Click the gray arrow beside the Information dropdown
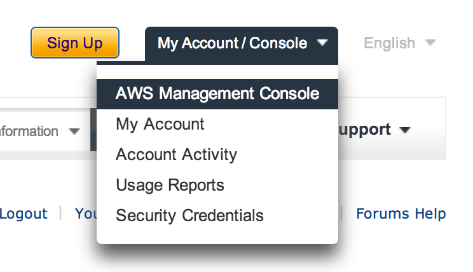This screenshot has height=272, width=473. pos(74,132)
